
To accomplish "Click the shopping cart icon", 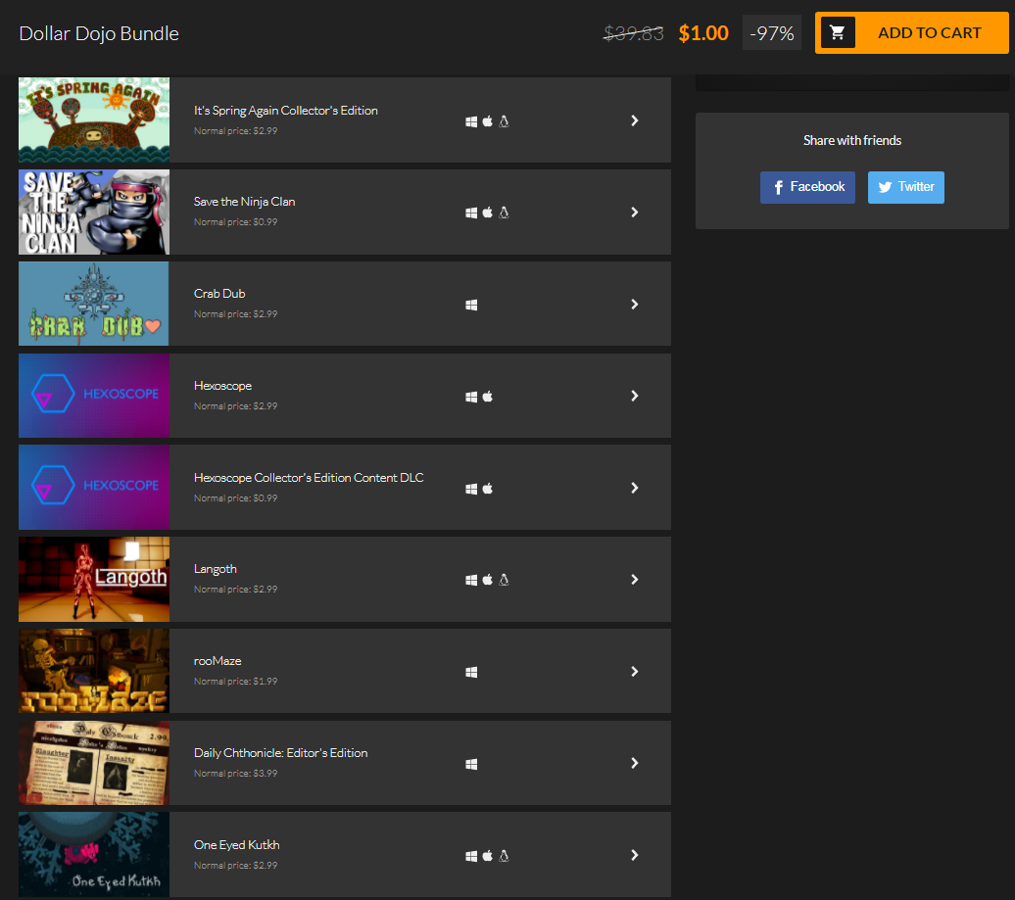I will coord(837,32).
